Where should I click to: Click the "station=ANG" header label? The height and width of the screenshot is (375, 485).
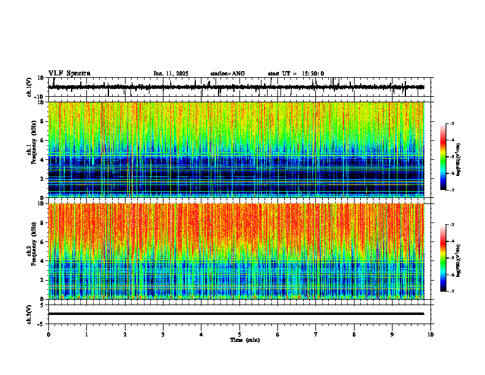227,74
